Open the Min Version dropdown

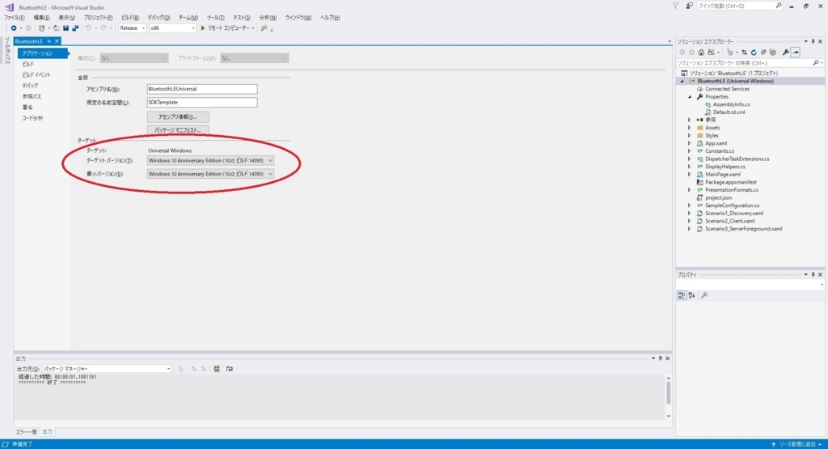[210, 174]
